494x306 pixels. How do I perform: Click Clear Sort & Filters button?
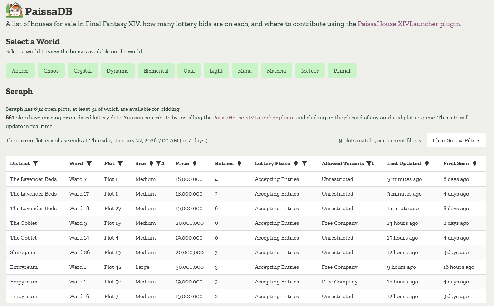point(456,140)
